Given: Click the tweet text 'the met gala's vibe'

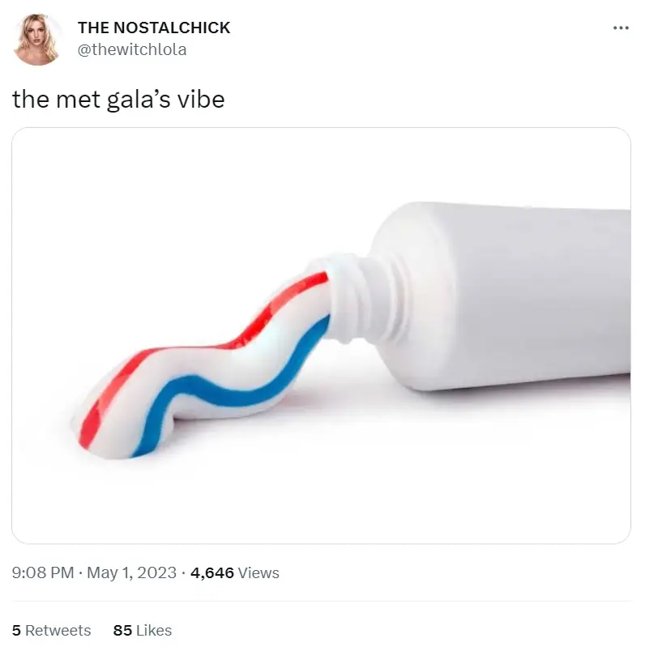Looking at the screenshot, I should tap(119, 100).
